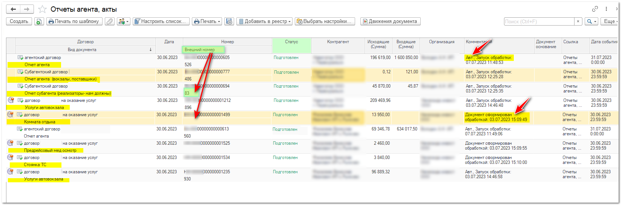The width and height of the screenshot is (622, 206).
Task: Sort list by Статус column header
Action: 291,42
